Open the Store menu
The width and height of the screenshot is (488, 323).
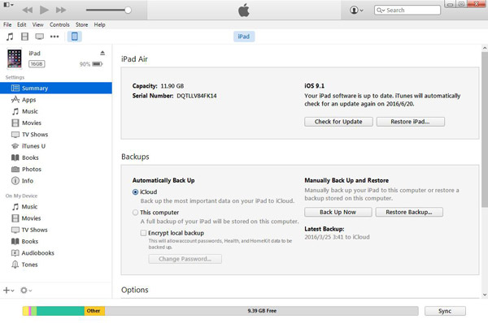(81, 24)
